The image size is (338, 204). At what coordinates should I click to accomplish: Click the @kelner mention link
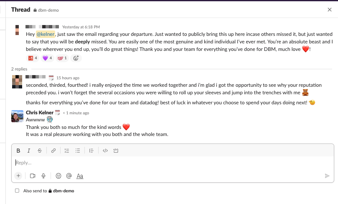click(46, 34)
